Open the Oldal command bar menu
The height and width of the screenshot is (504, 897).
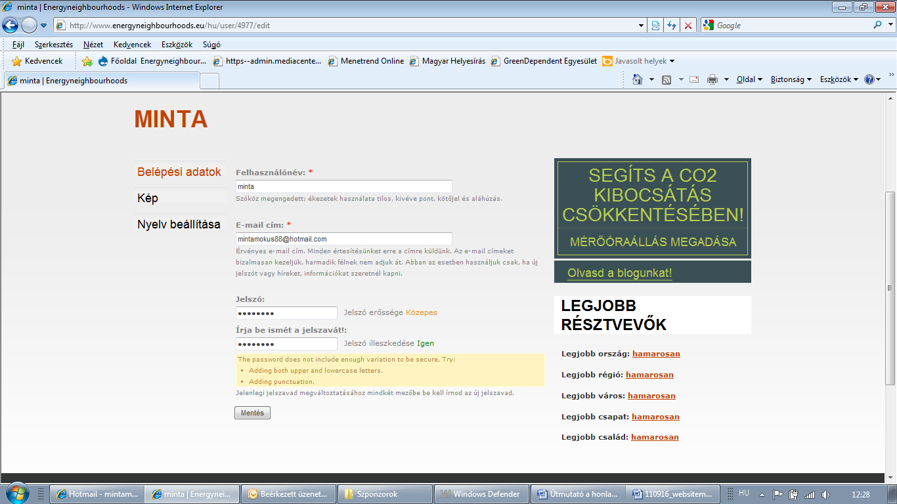(749, 79)
